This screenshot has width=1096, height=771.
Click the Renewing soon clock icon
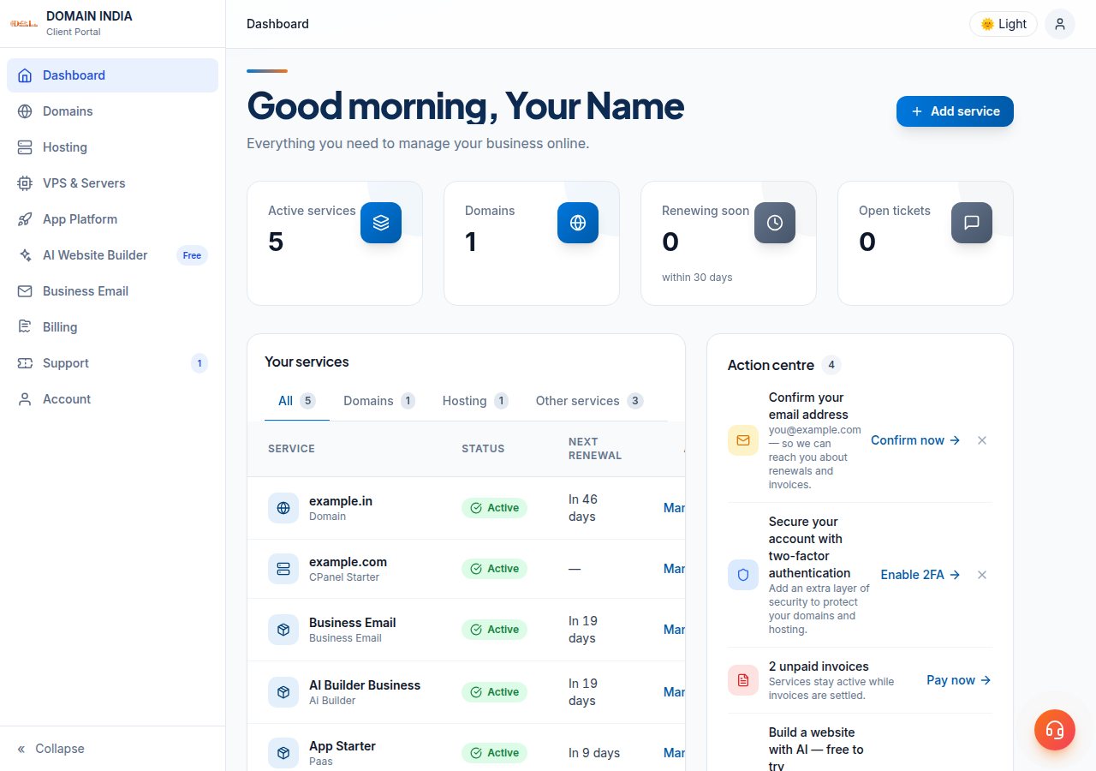coord(775,223)
